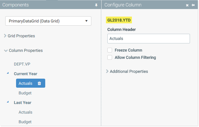Expand Additional Properties section
The height and width of the screenshot is (127, 199).
click(127, 71)
